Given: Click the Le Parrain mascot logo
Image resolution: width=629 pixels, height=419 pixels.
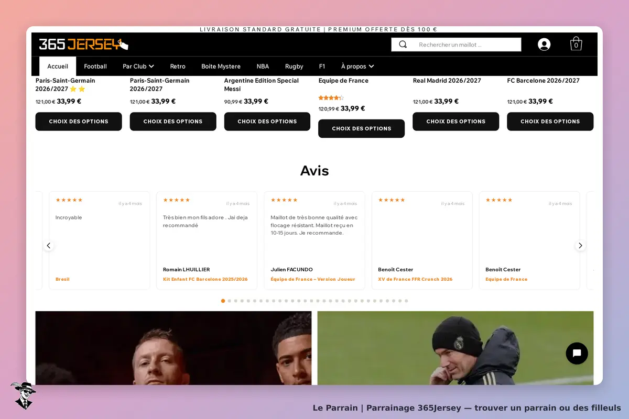Looking at the screenshot, I should pyautogui.click(x=23, y=395).
